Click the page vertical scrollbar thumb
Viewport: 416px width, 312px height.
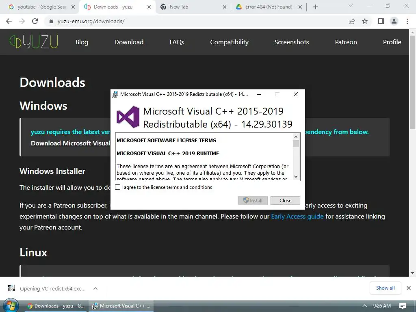pyautogui.click(x=412, y=82)
